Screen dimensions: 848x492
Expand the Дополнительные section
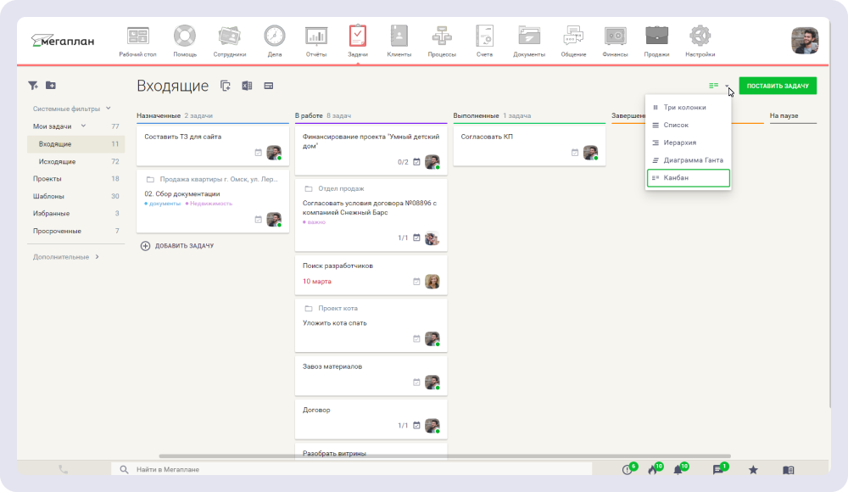coord(97,257)
